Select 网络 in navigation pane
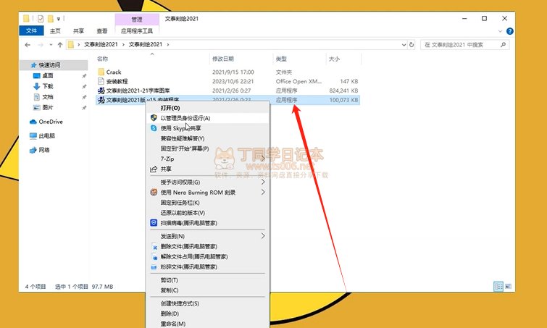This screenshot has width=547, height=328. 44,150
